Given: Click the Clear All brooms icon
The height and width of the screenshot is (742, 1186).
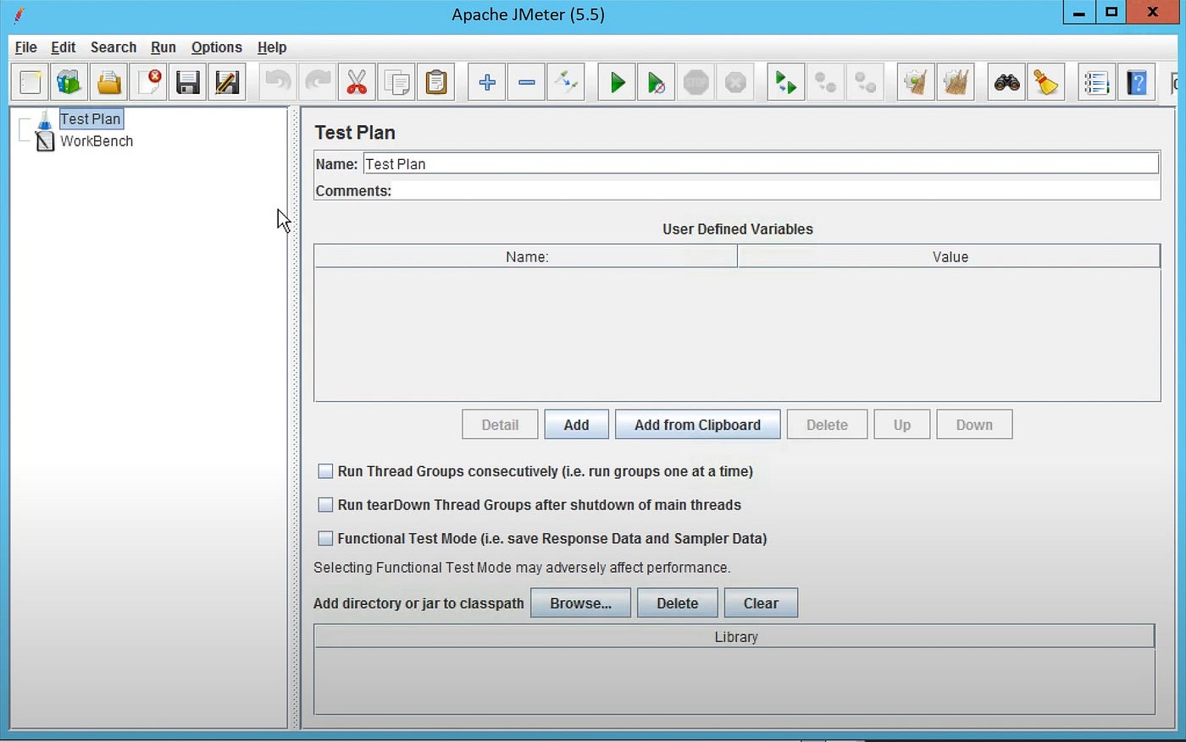Looking at the screenshot, I should [x=956, y=82].
